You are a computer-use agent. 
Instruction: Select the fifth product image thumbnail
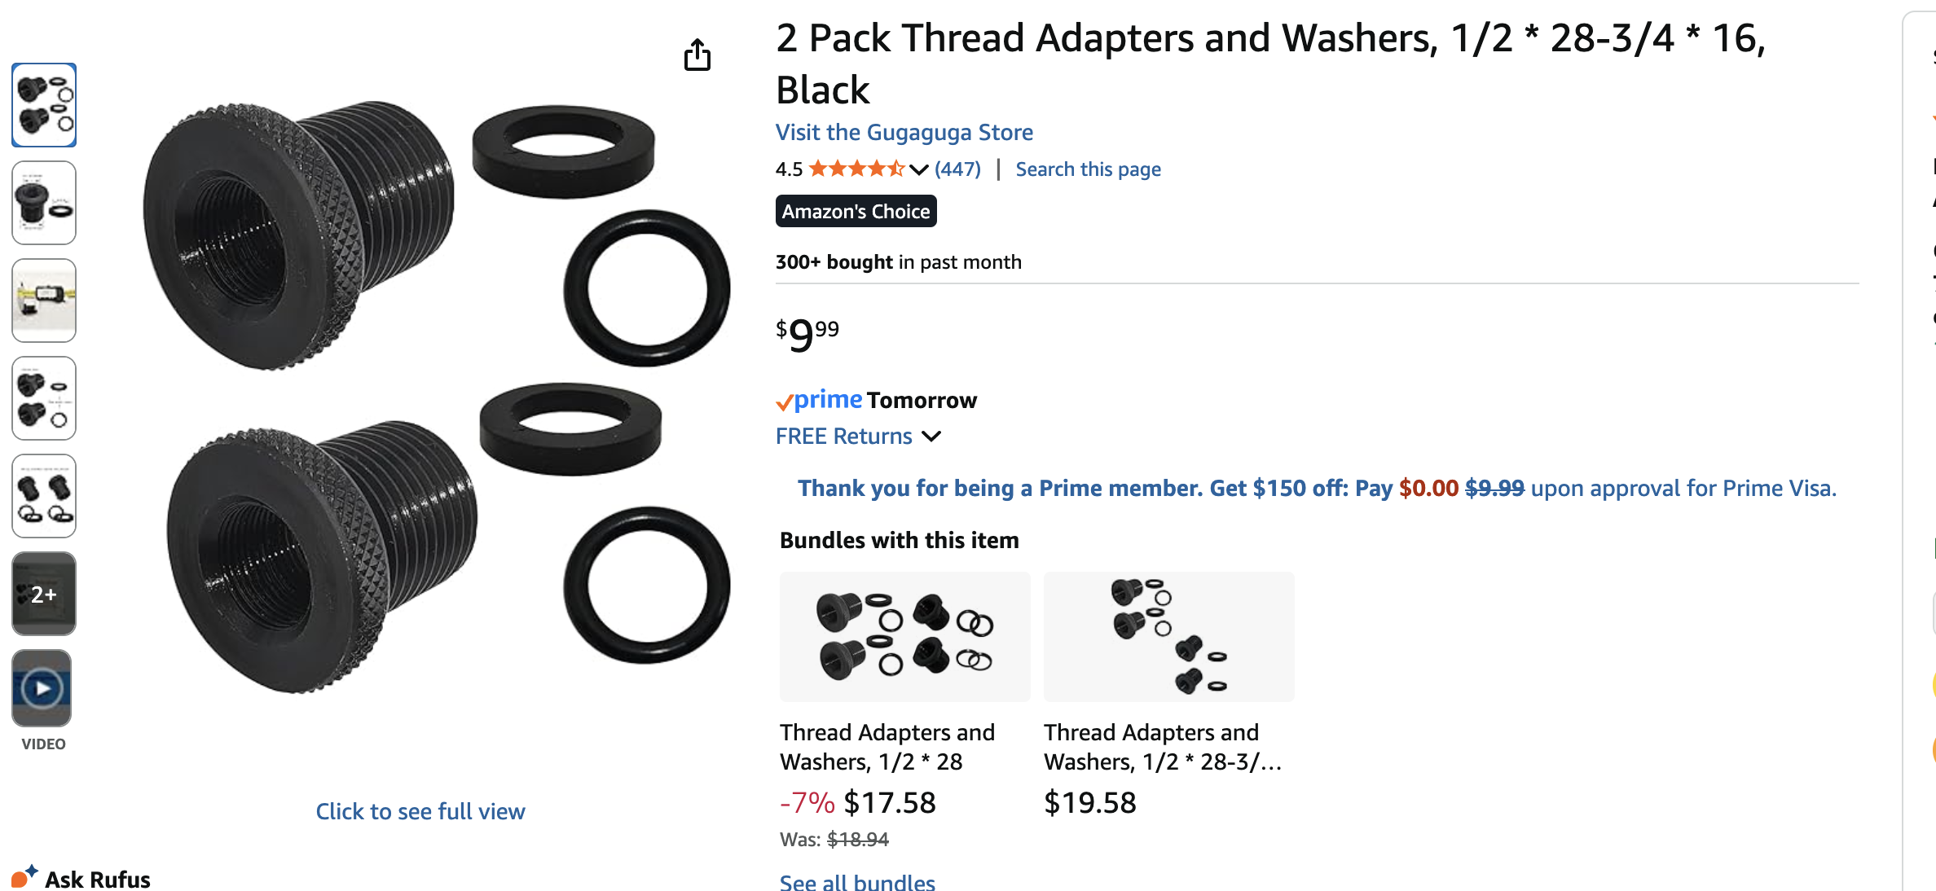(44, 496)
